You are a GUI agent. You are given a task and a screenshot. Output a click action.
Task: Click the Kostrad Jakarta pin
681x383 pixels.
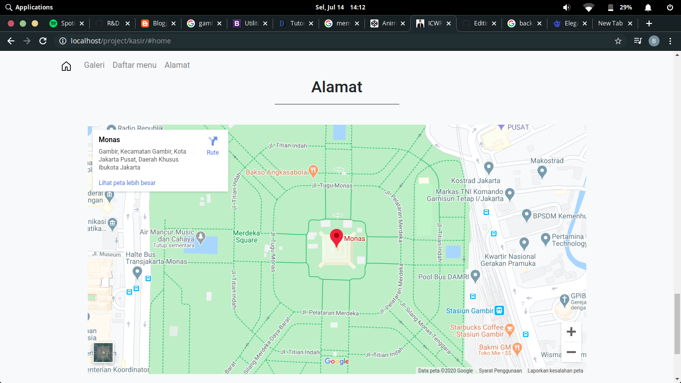coord(489,168)
